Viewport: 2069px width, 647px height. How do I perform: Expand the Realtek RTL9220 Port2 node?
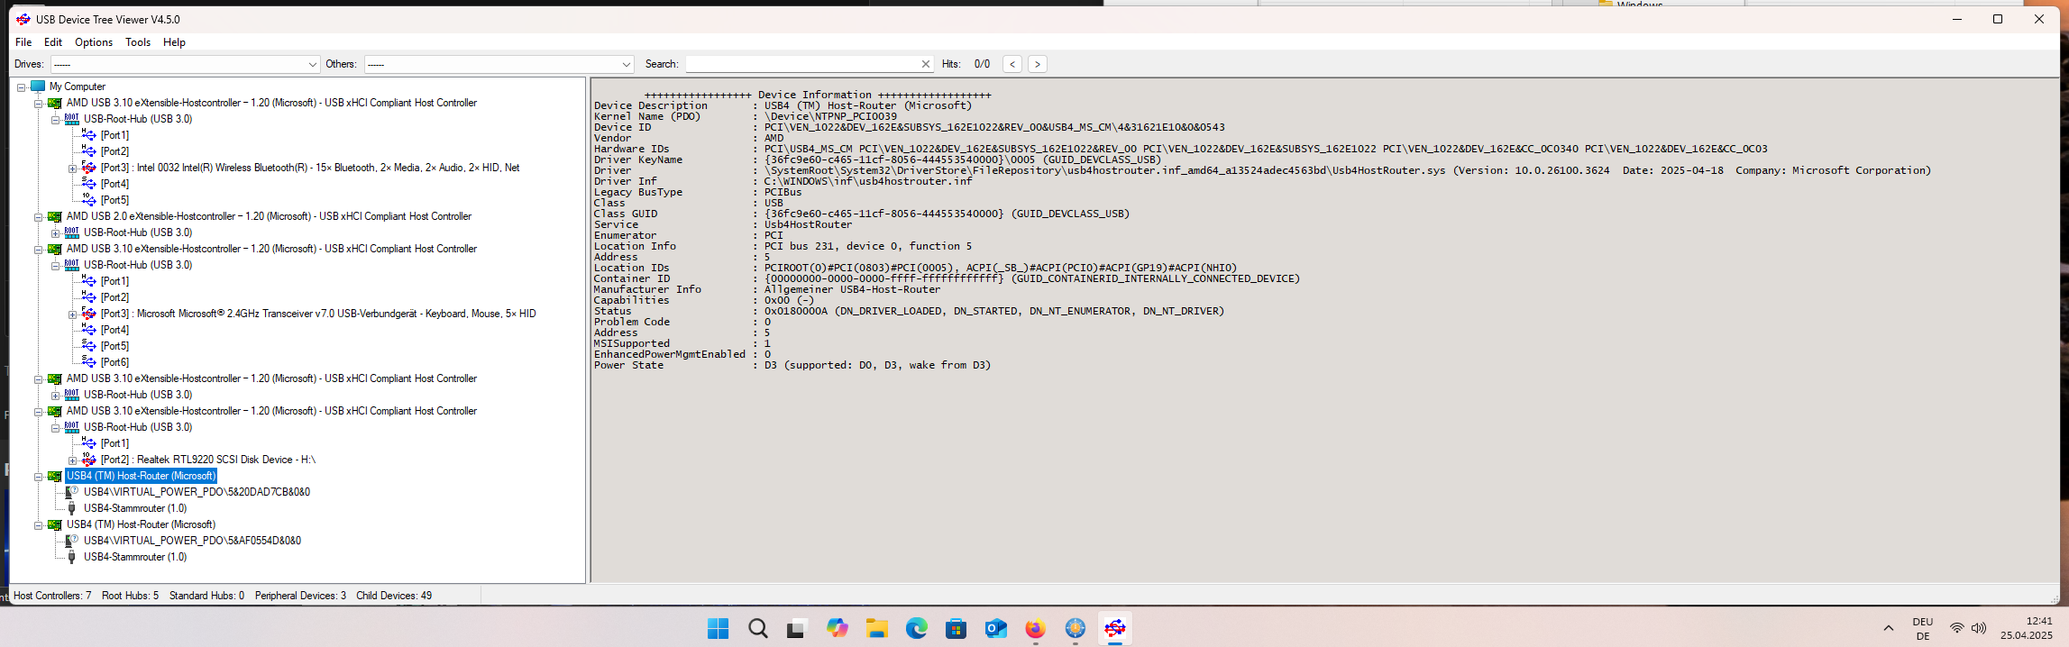(72, 460)
